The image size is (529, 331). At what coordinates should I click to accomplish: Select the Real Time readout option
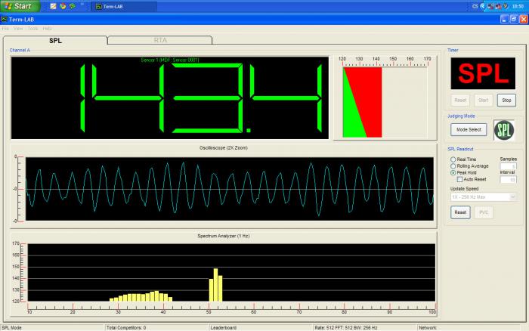click(x=453, y=159)
